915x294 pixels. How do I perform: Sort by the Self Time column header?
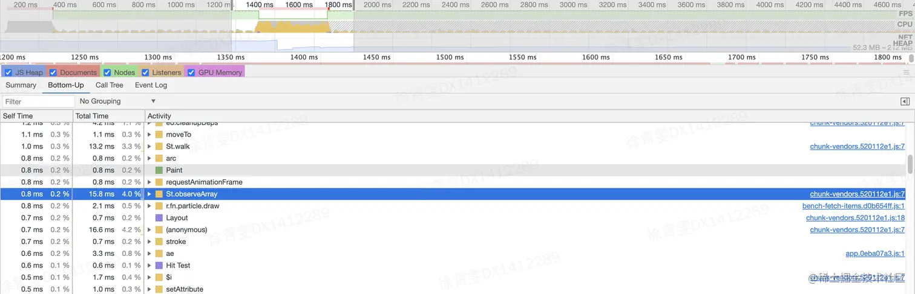[x=36, y=116]
